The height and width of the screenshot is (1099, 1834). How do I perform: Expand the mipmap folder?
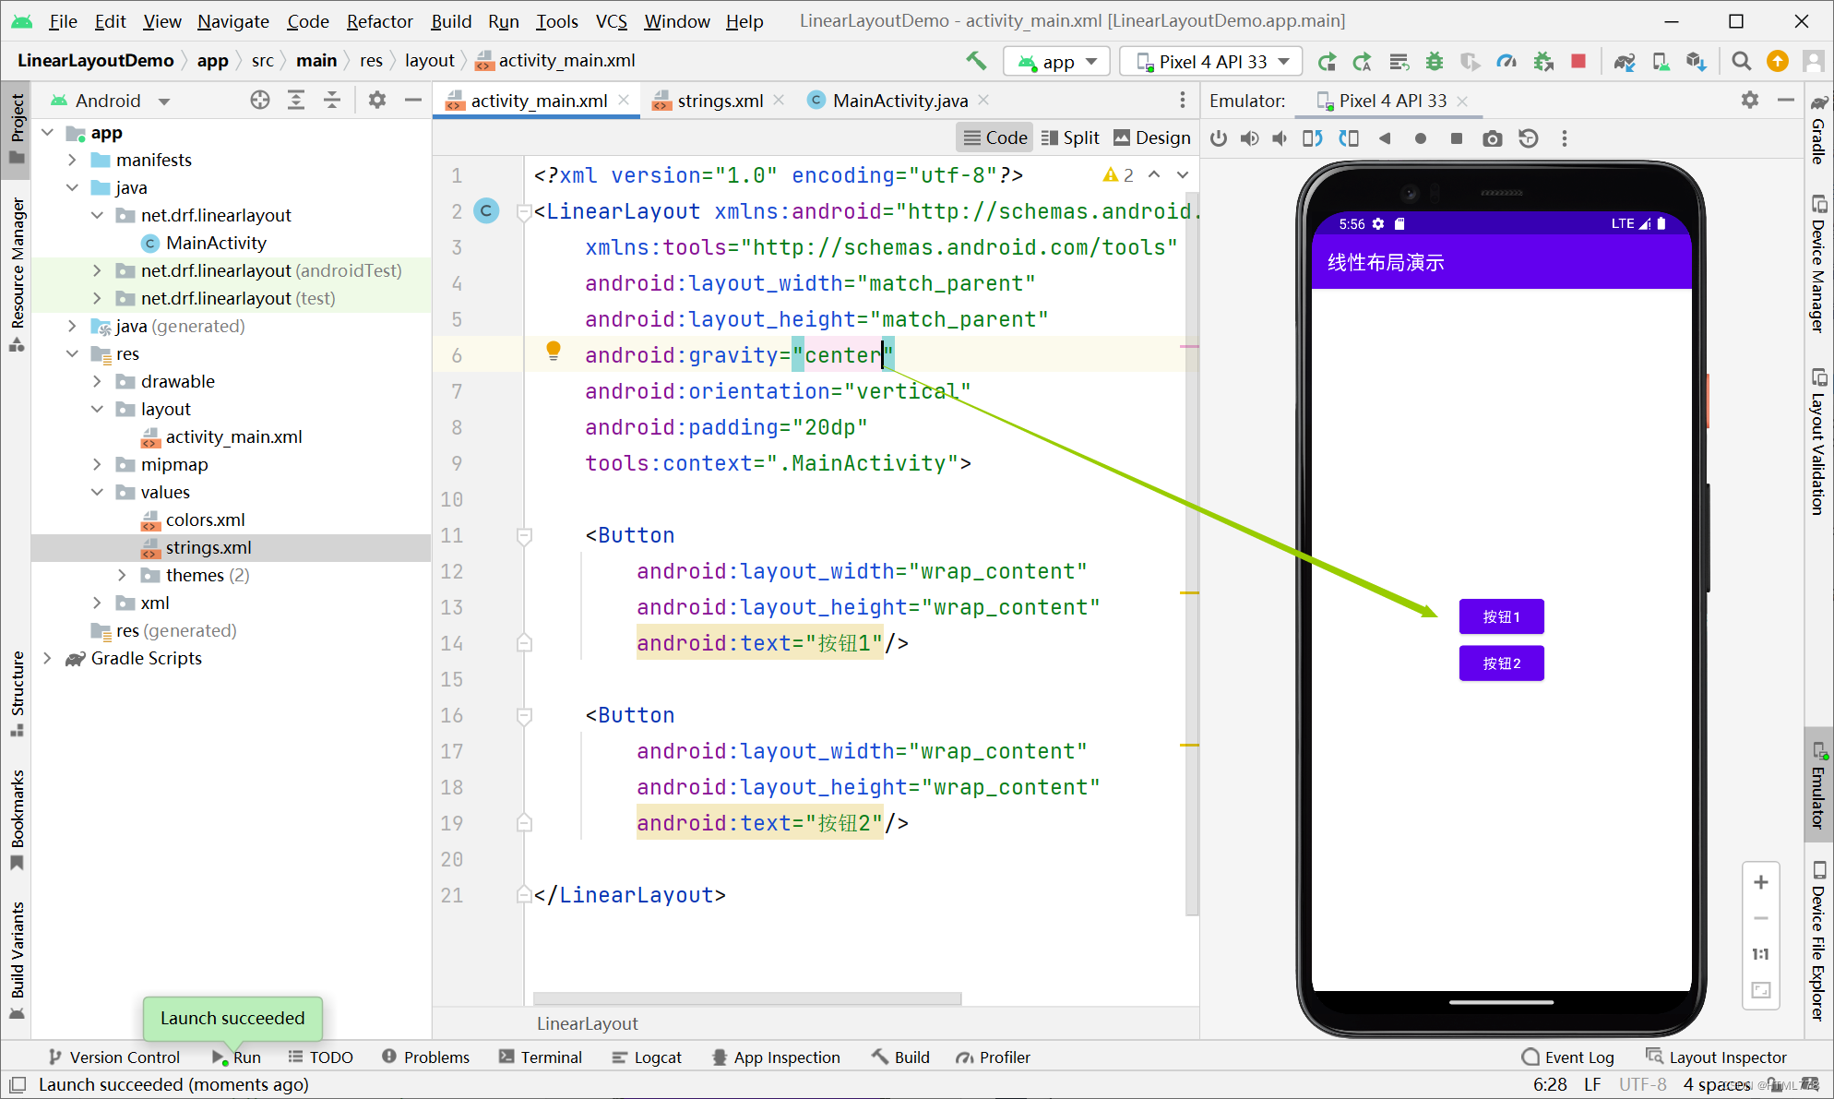point(97,465)
